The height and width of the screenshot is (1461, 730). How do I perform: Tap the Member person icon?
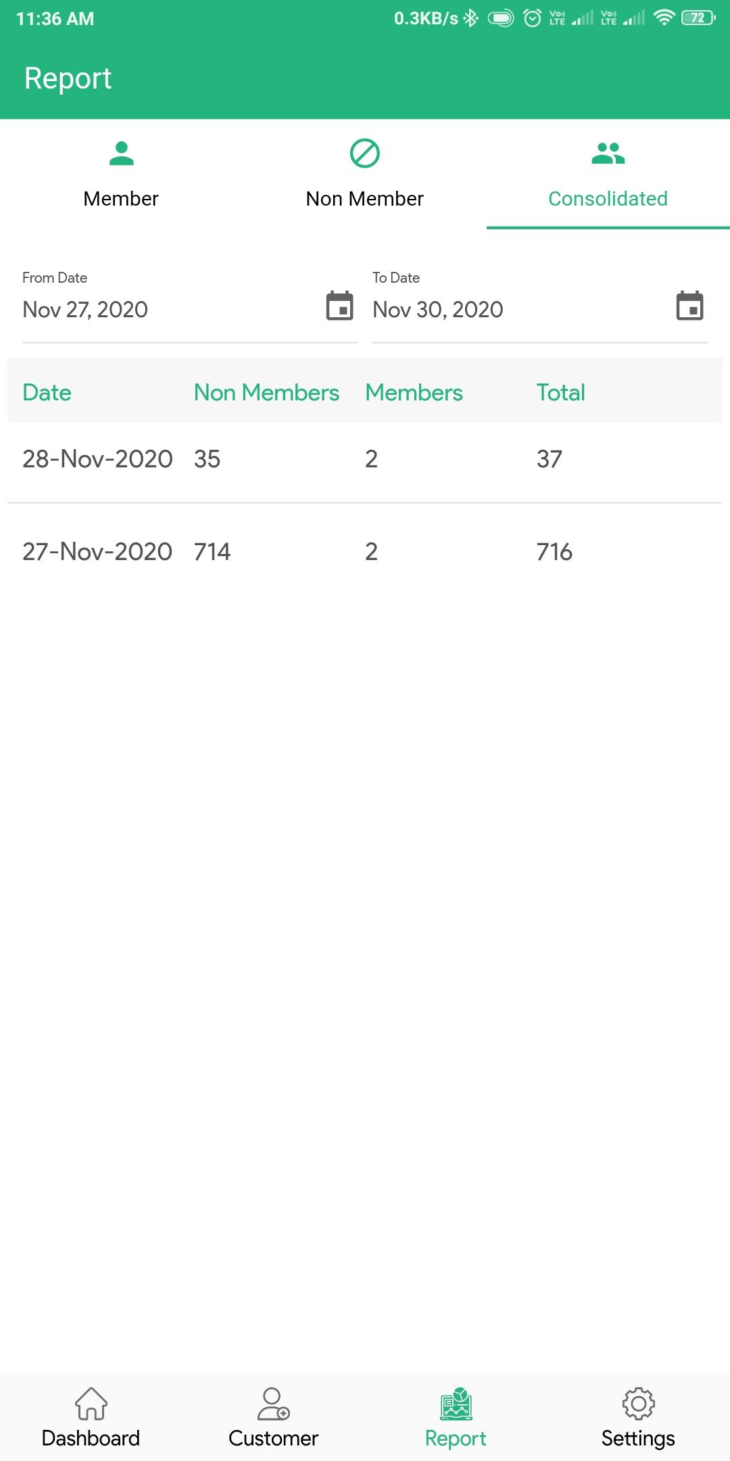(122, 154)
